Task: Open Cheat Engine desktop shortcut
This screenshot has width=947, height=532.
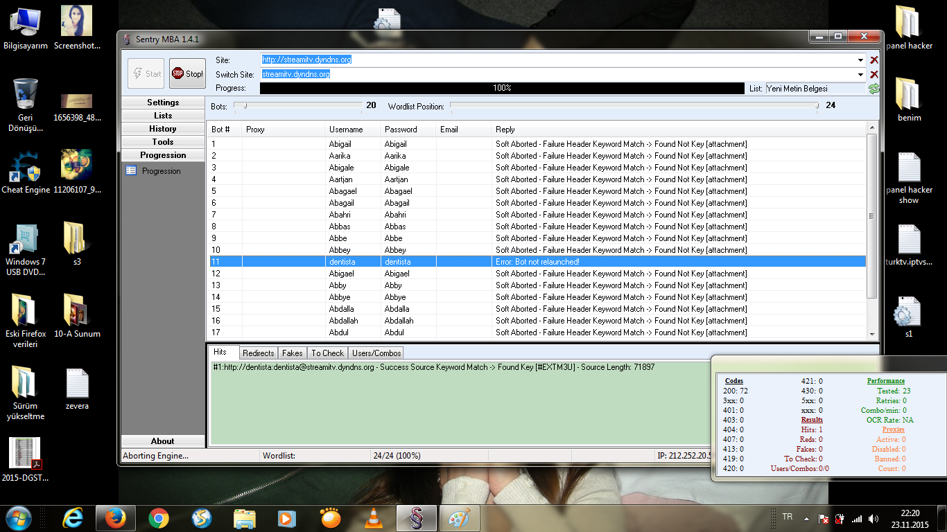Action: [x=26, y=170]
